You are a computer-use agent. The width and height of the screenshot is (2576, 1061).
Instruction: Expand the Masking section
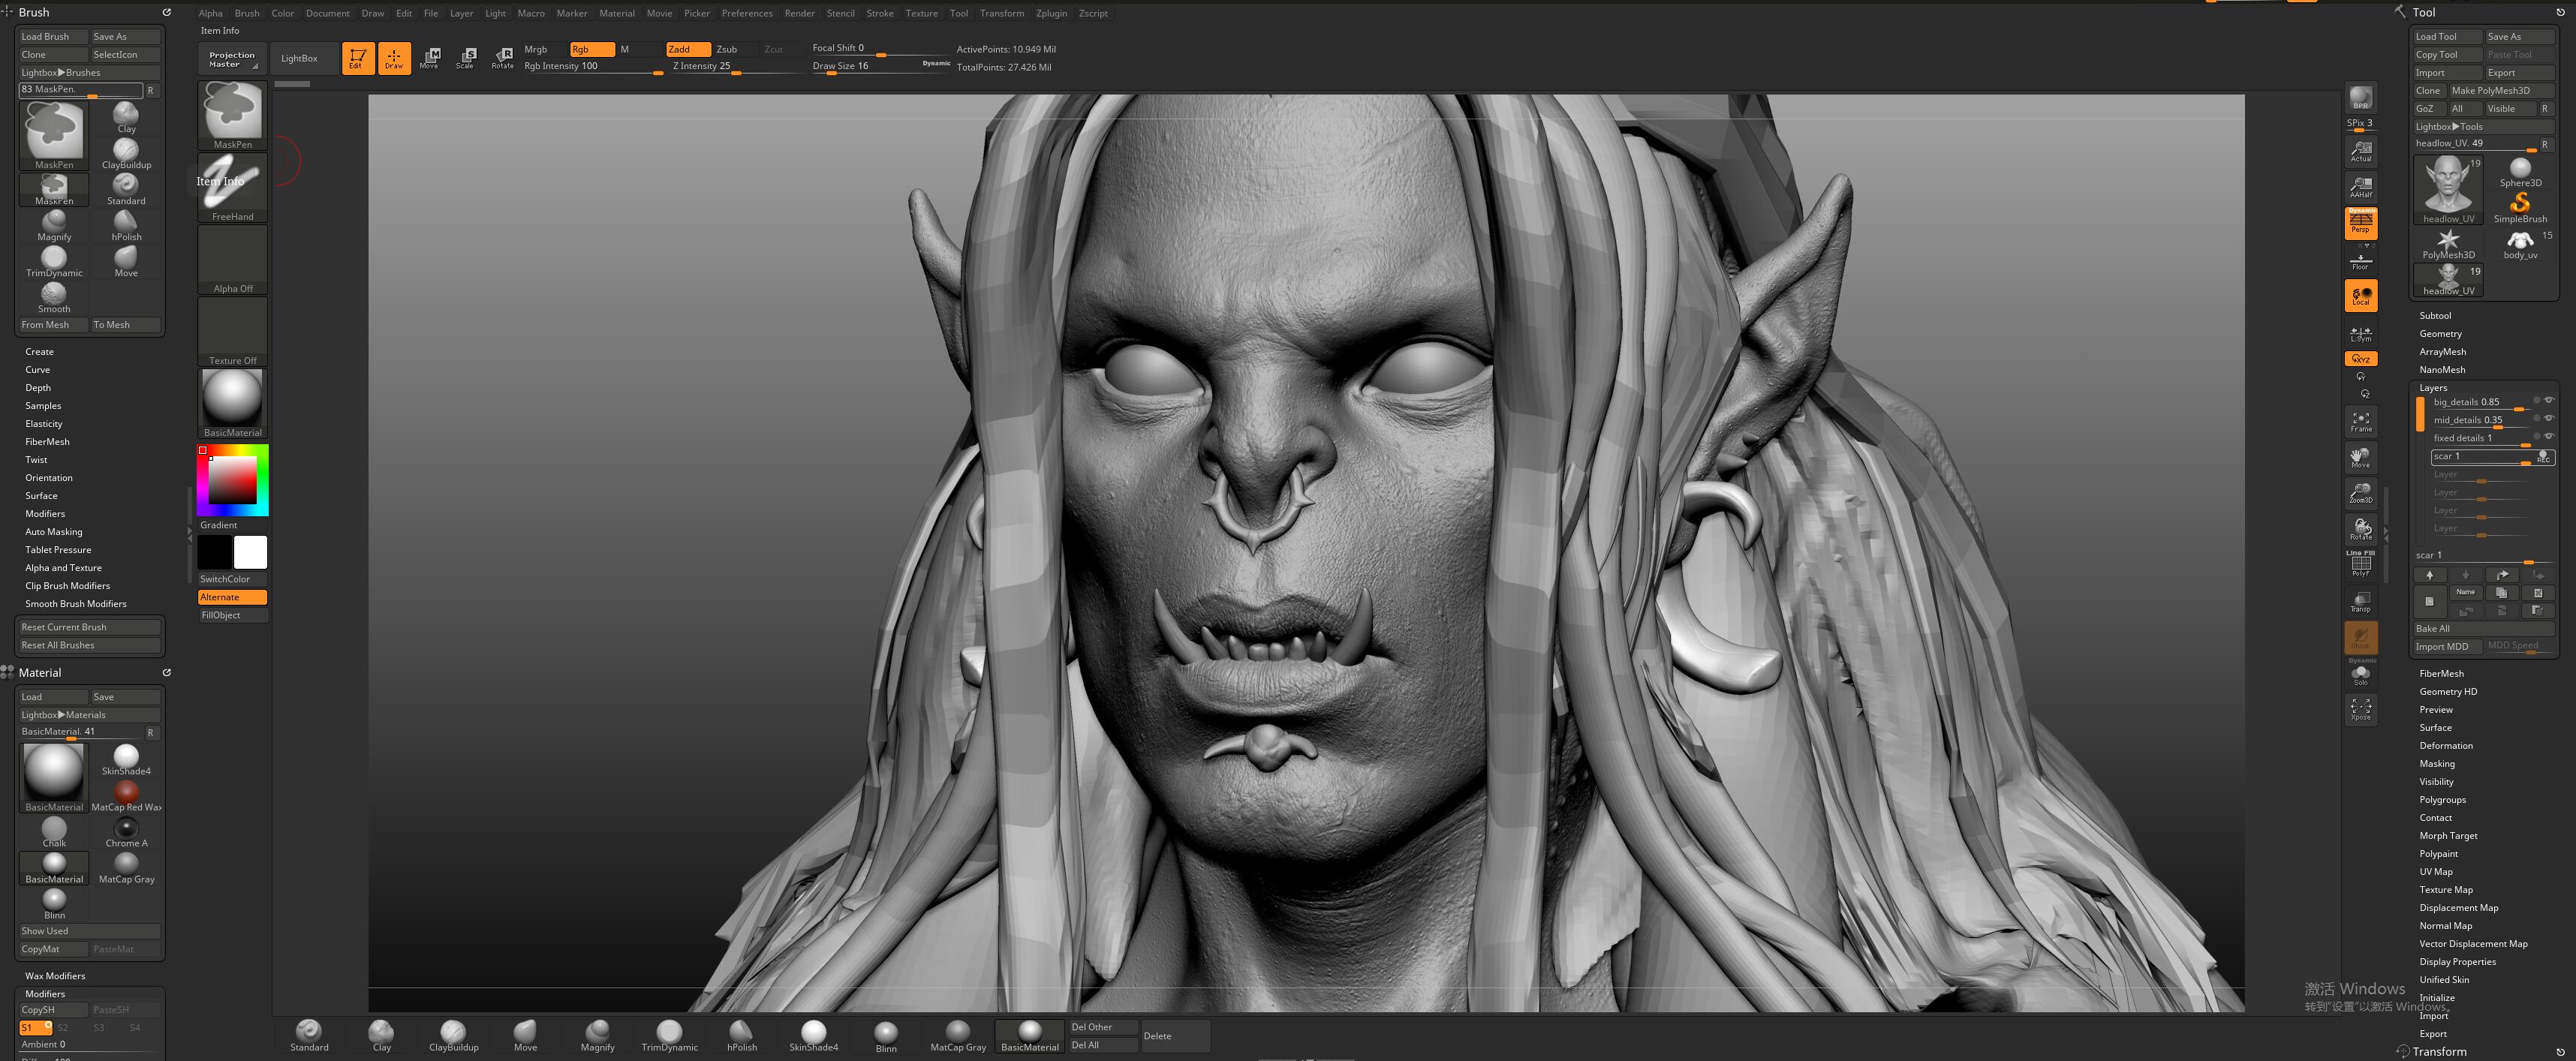[2437, 763]
